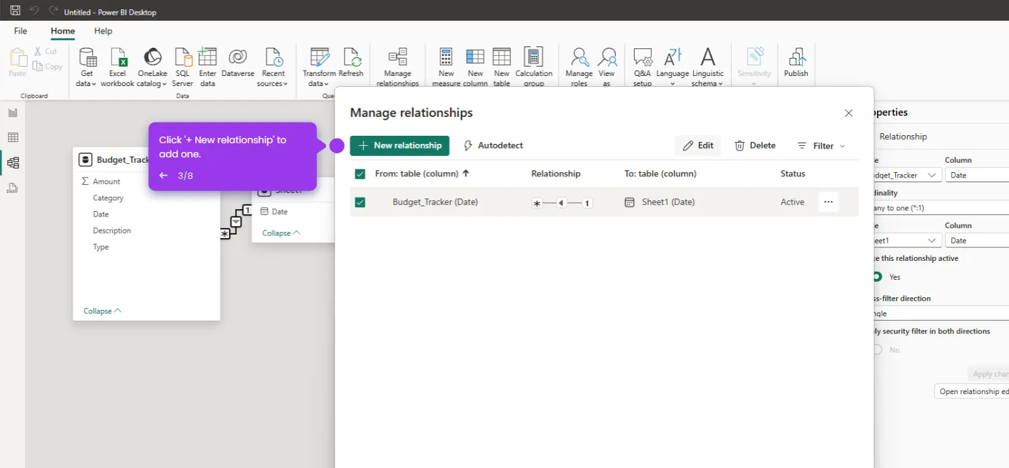Image resolution: width=1009 pixels, height=468 pixels.
Task: Click the Transform data button
Action: click(319, 67)
